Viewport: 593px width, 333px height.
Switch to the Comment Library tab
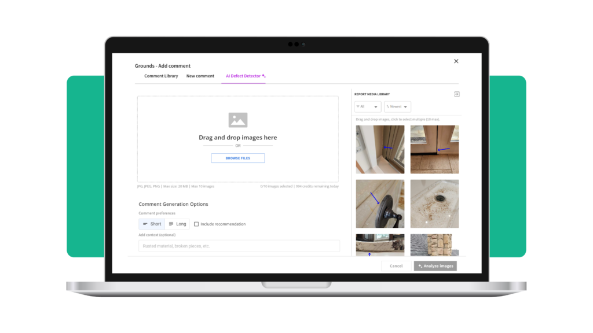click(x=161, y=76)
